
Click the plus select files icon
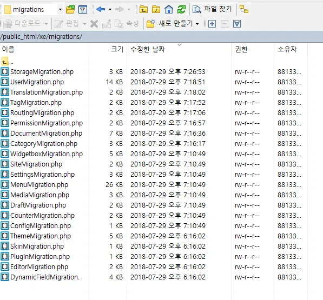(x=212, y=24)
